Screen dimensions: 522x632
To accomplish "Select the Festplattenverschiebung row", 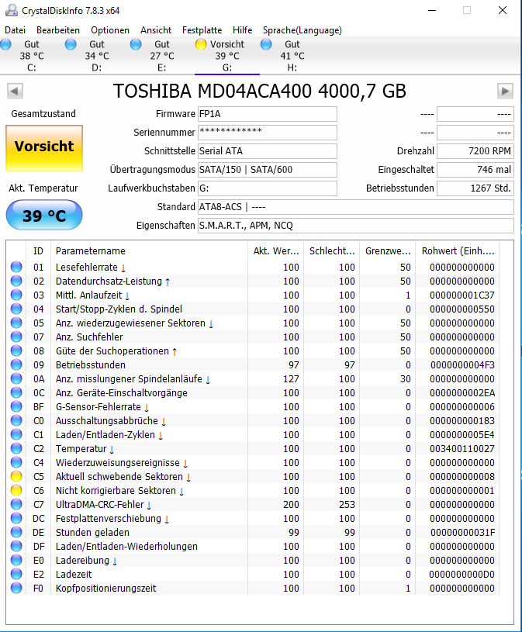I will [x=254, y=518].
